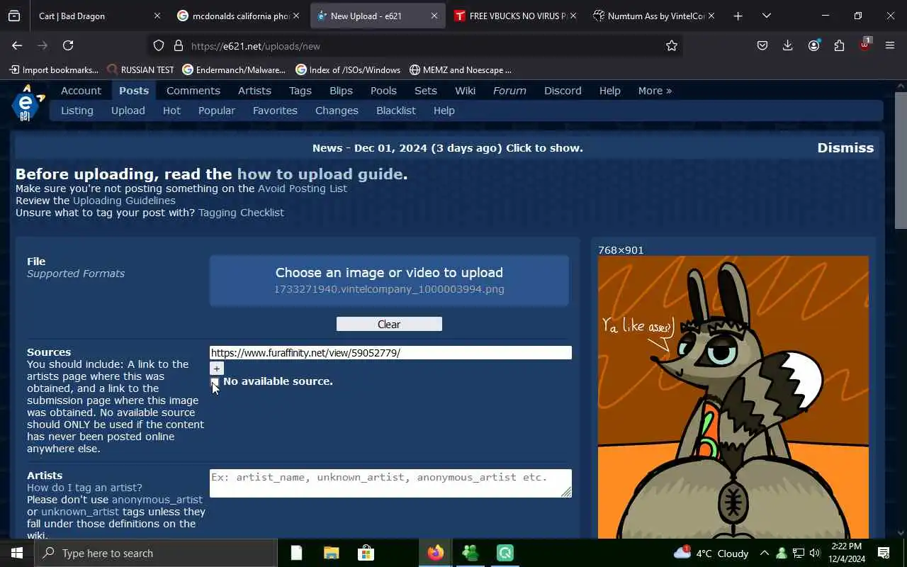Open the blank document app on the taskbar
Viewport: 907px width, 567px height.
click(296, 553)
